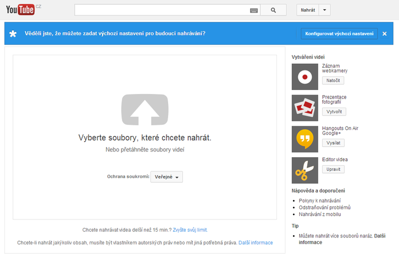
Task: Open Nahrávání z mobilu help link
Action: 320,214
